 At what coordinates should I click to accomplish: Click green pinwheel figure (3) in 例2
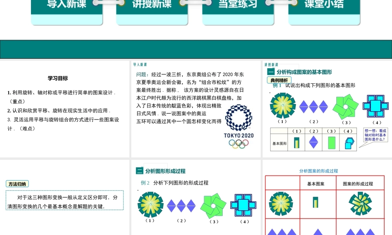(213, 206)
